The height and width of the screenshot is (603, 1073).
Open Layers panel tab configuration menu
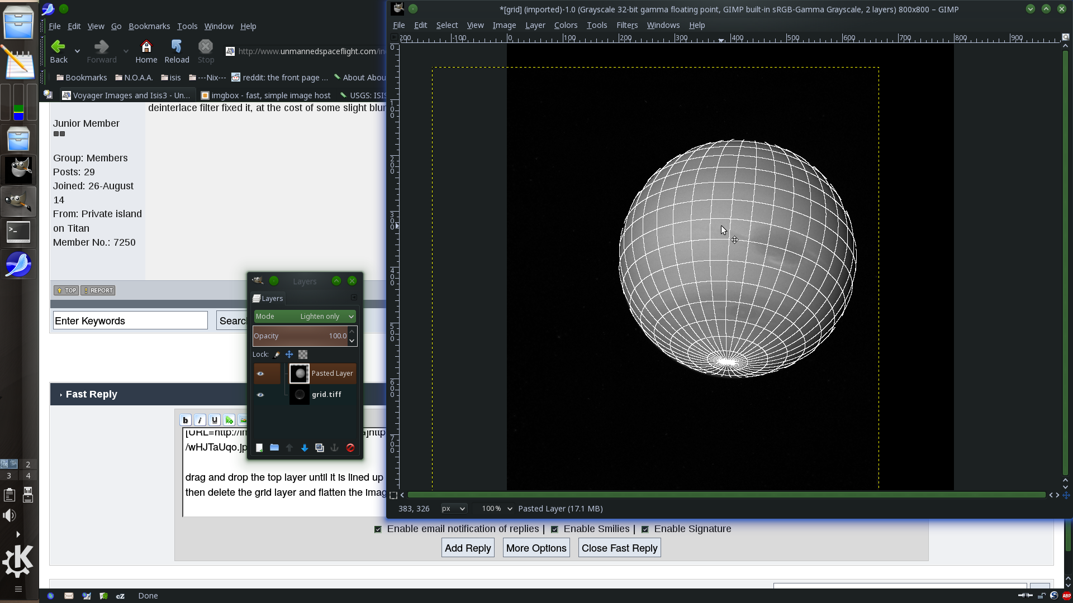pos(354,298)
